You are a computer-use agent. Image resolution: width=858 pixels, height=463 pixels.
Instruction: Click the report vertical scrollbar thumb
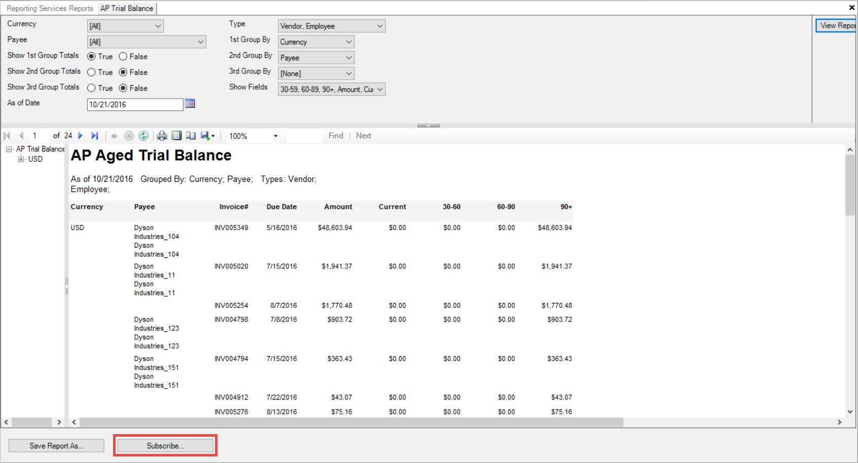850,185
